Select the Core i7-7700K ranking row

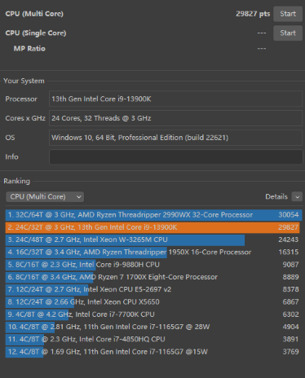[153, 314]
